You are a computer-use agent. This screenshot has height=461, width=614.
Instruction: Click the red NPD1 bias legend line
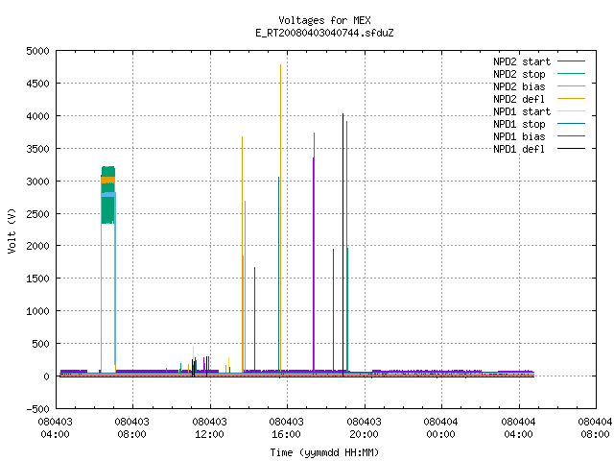point(571,136)
